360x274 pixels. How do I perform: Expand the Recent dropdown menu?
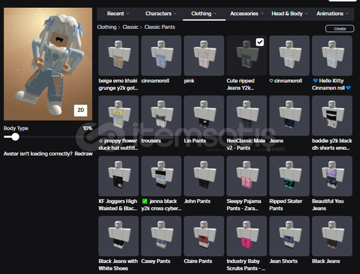point(118,14)
